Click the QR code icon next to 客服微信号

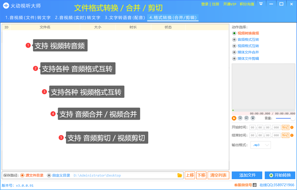[x=255, y=185]
